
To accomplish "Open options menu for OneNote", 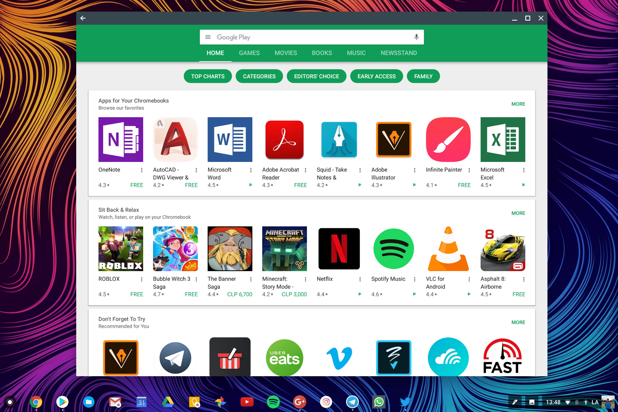I will (x=142, y=170).
